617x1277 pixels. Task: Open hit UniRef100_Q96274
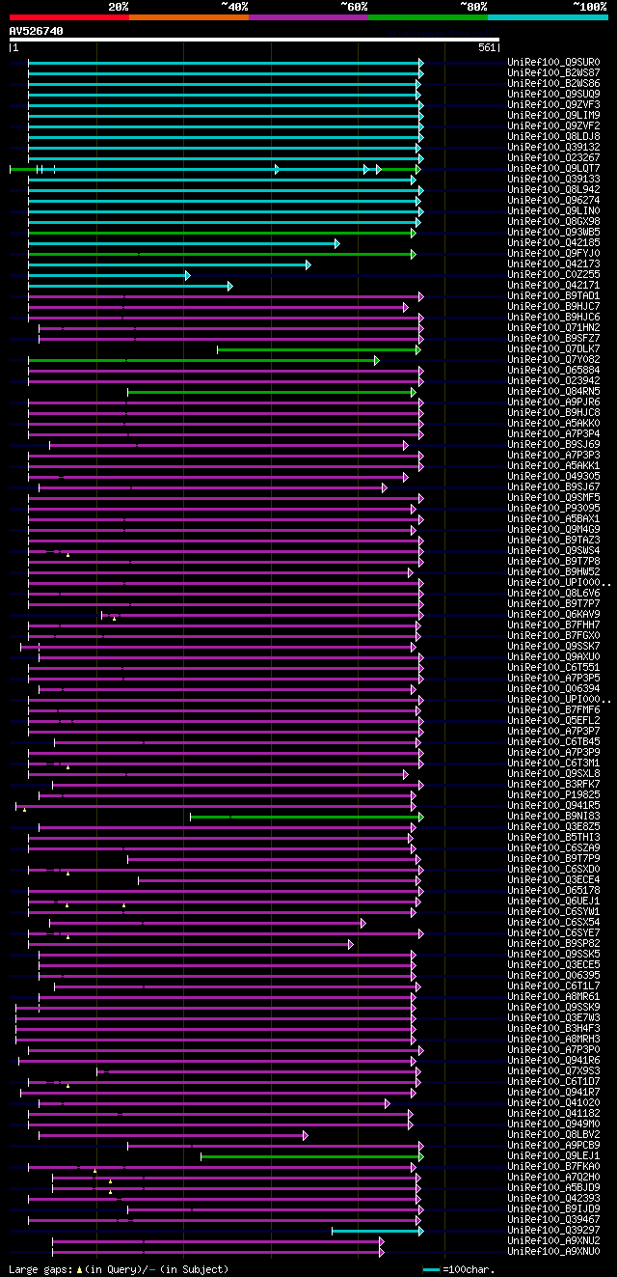553,201
